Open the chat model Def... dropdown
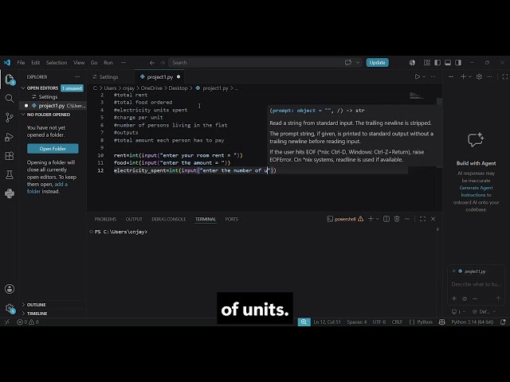This screenshot has height=382, width=510. pyautogui.click(x=484, y=311)
